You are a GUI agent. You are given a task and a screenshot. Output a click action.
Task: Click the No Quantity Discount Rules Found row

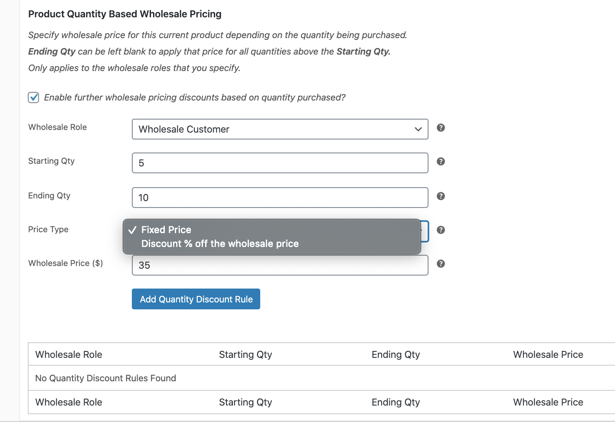105,378
